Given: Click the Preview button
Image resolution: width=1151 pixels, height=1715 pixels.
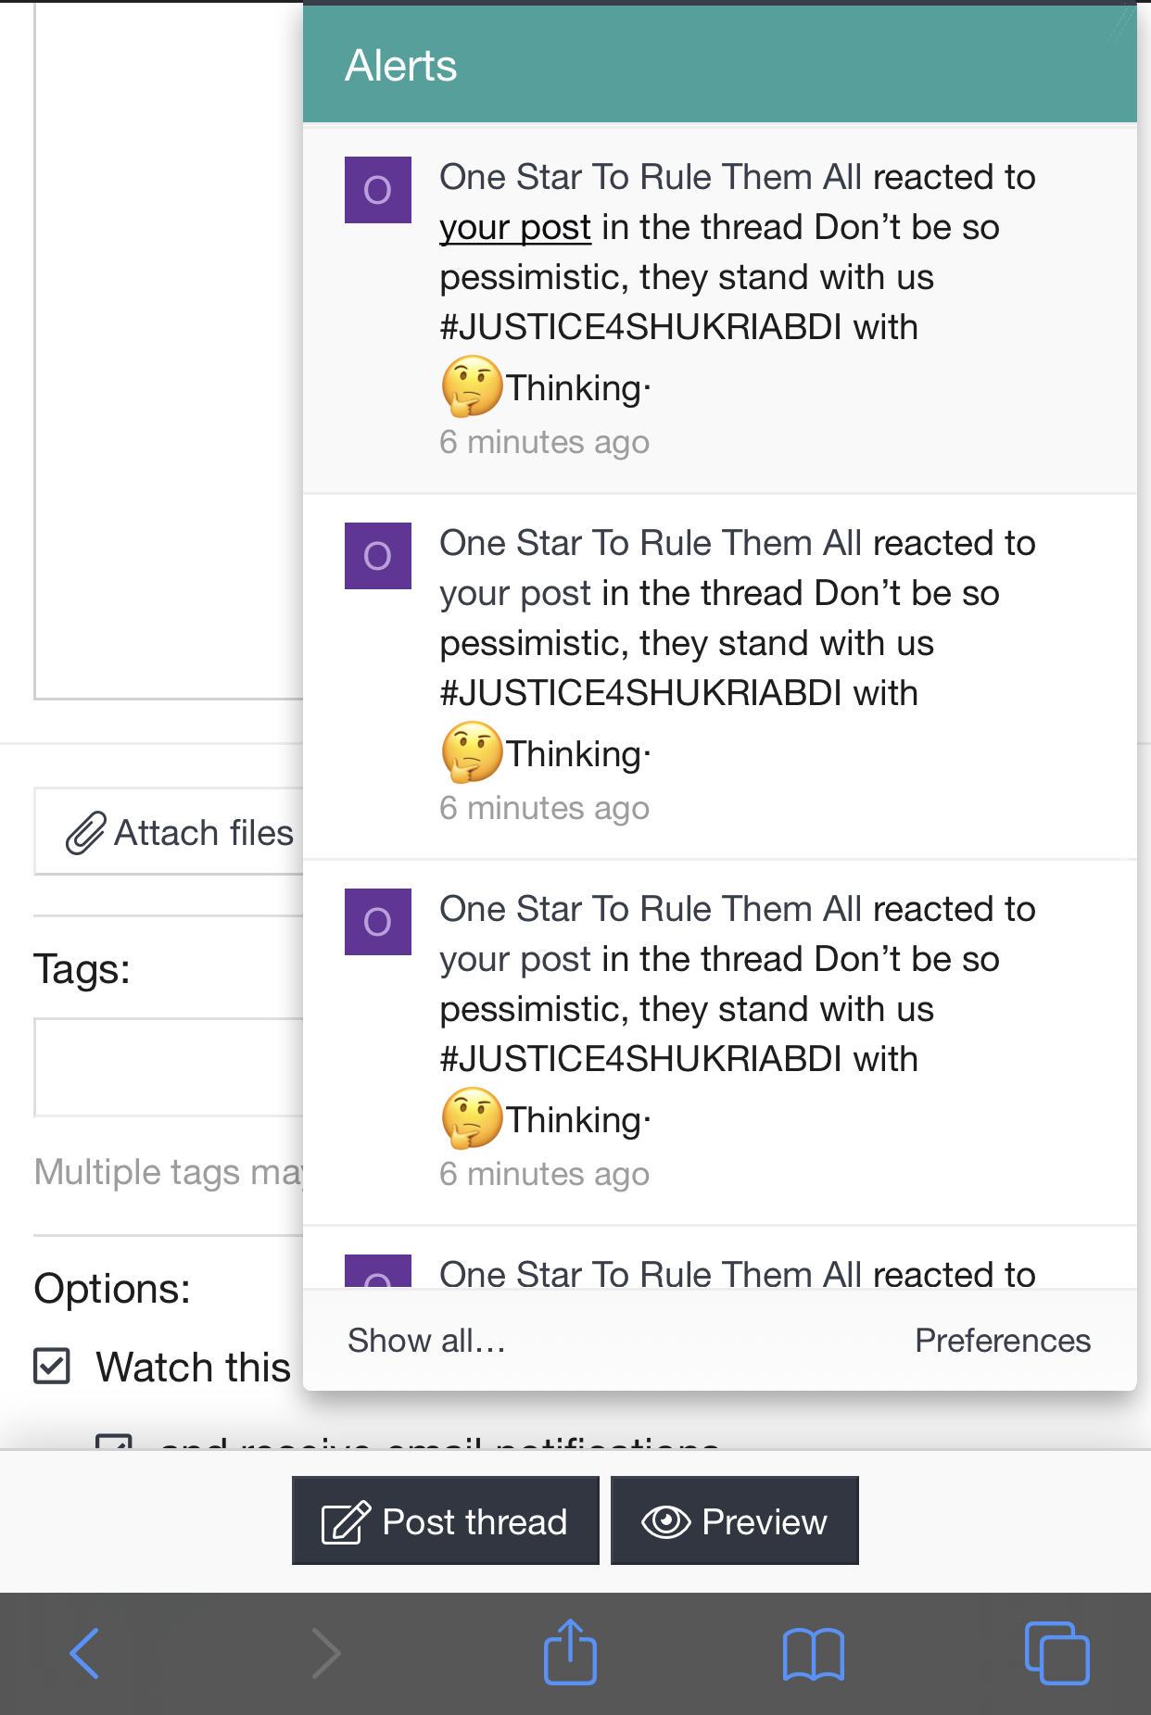Looking at the screenshot, I should 735,1520.
